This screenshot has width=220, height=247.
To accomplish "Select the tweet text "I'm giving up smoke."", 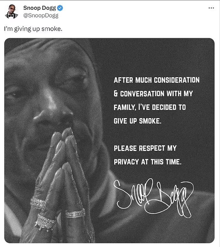I will click(33, 29).
